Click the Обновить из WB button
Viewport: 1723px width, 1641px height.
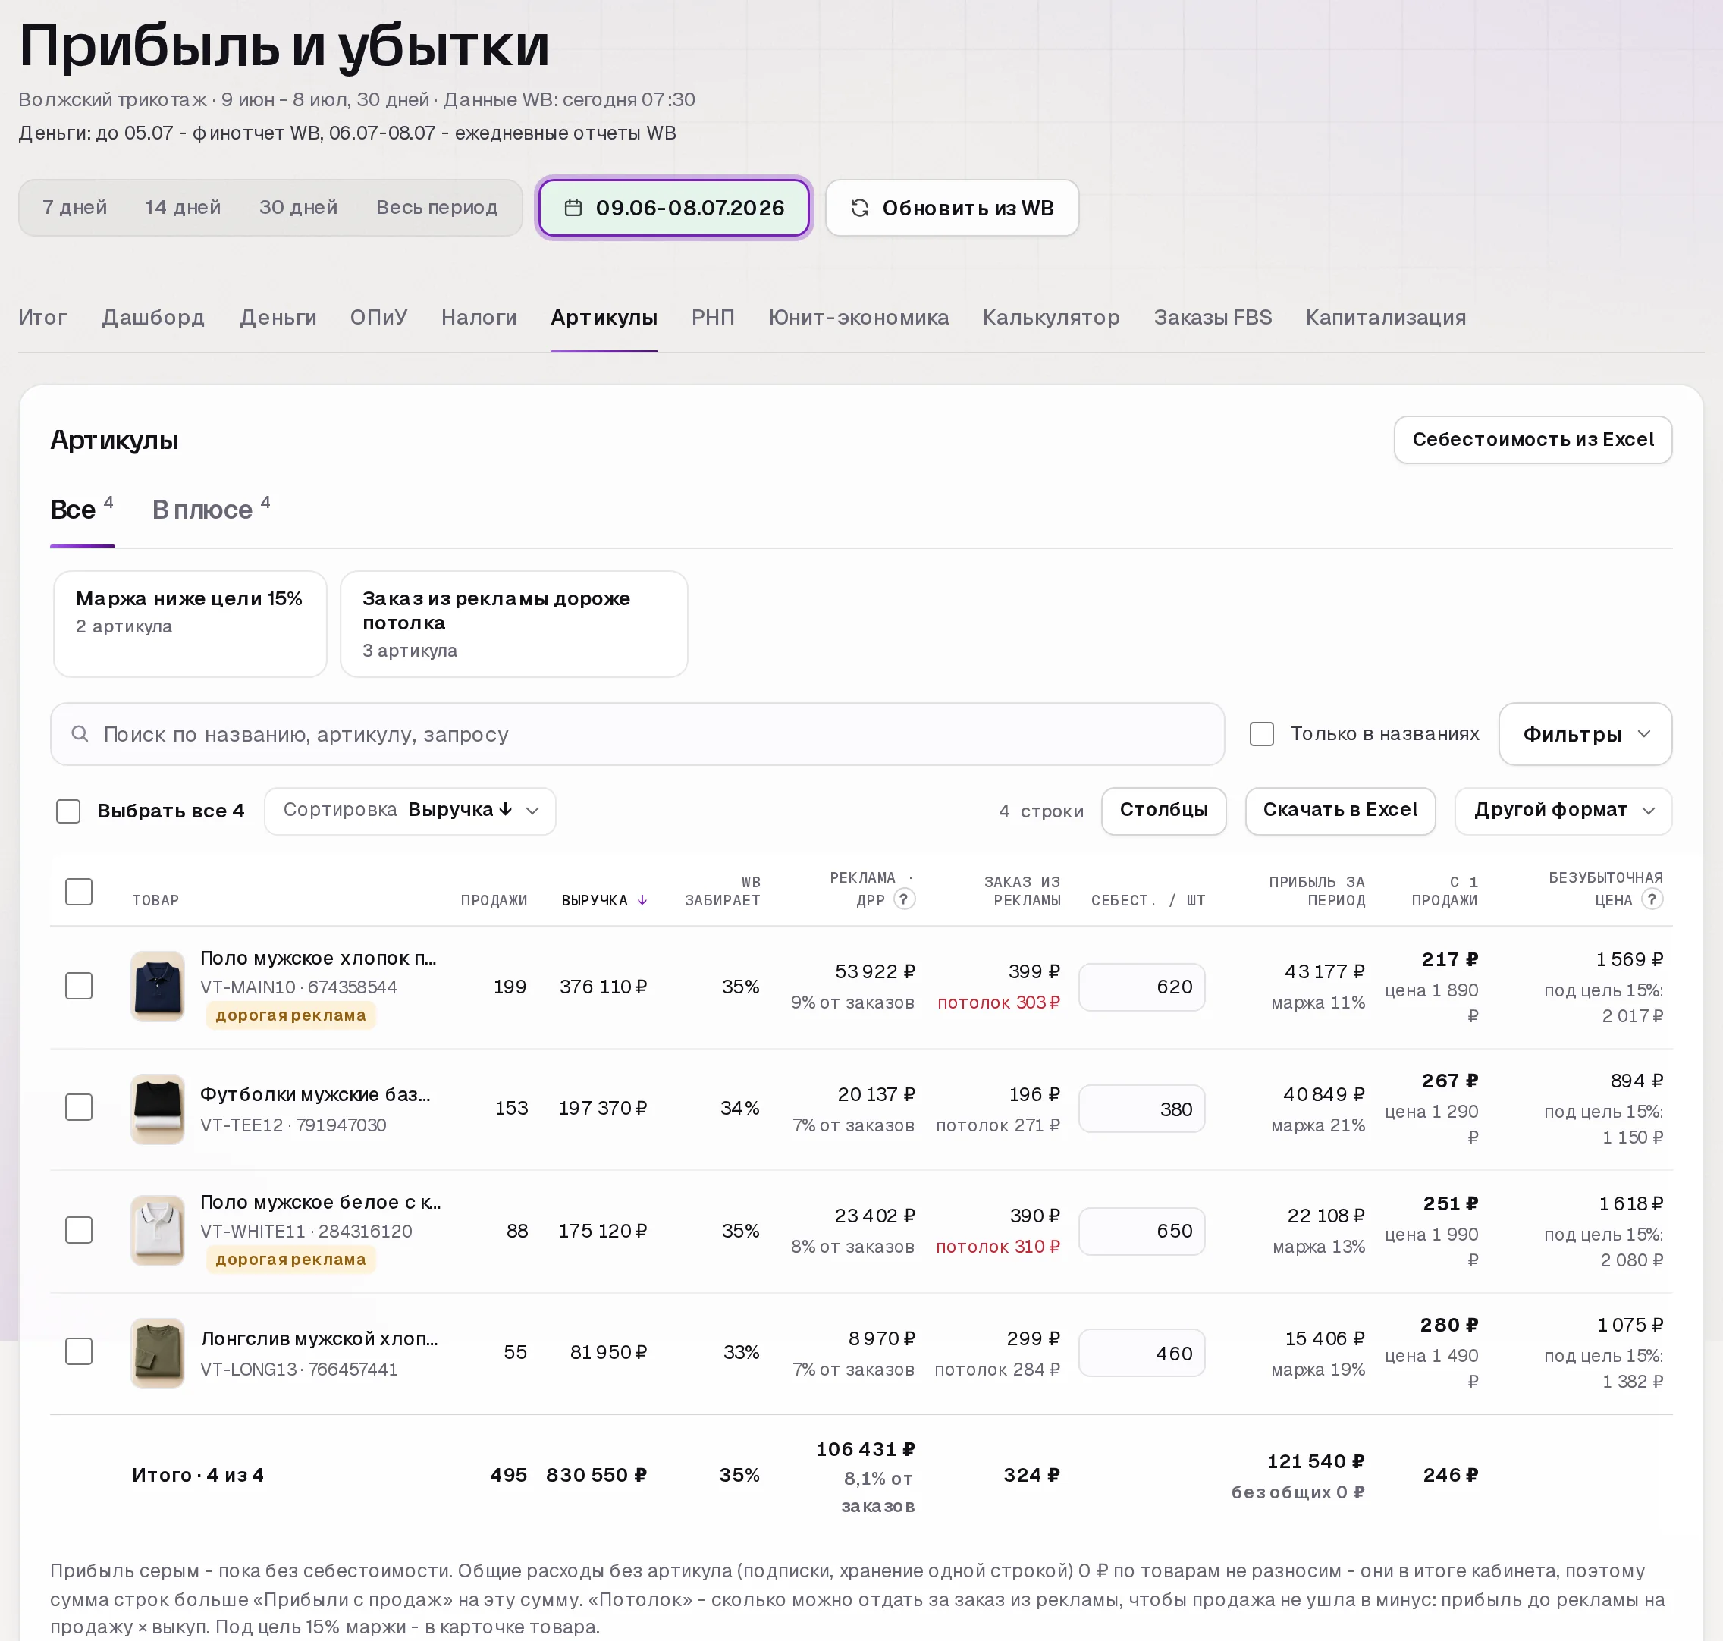(952, 209)
